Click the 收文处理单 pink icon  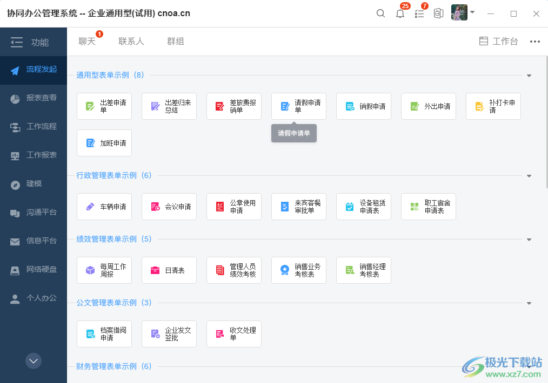pyautogui.click(x=220, y=334)
